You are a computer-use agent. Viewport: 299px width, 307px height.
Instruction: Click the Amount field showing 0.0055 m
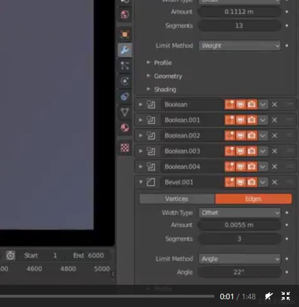click(x=240, y=225)
